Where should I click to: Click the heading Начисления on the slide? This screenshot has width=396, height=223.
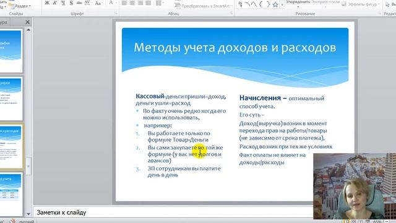(x=260, y=98)
